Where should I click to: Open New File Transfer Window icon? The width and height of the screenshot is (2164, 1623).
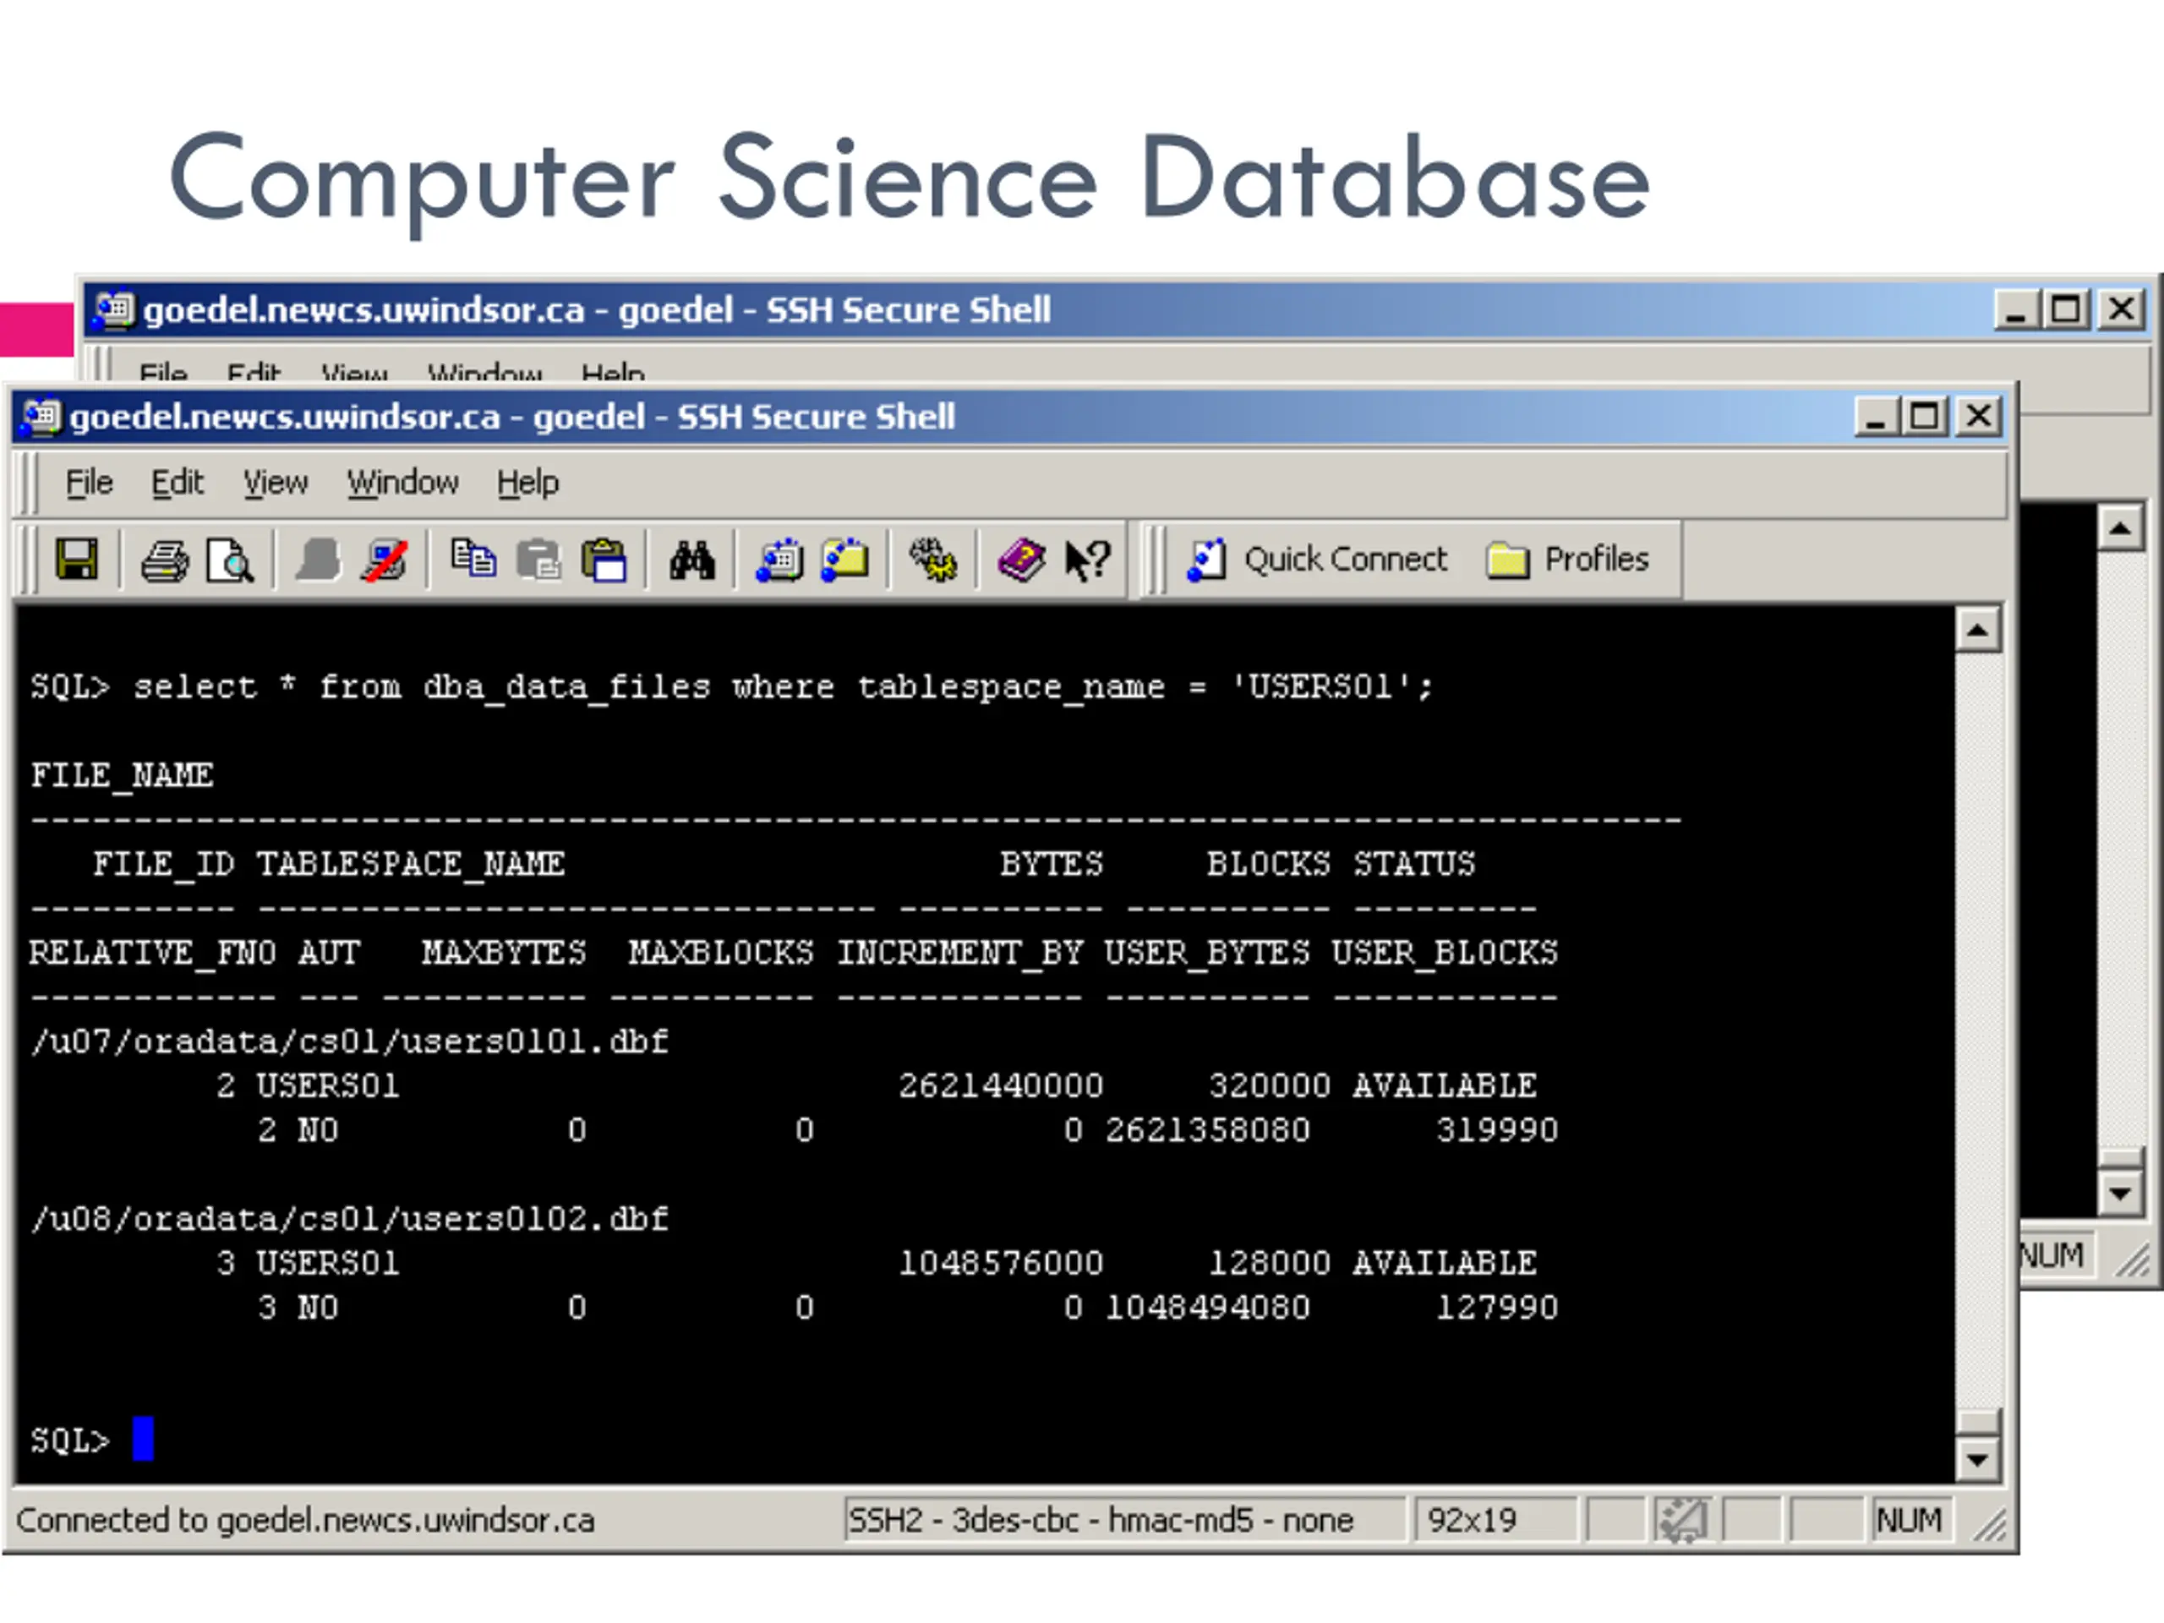(845, 560)
